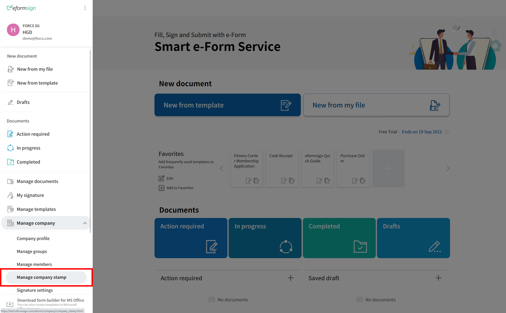Click the download icon for form builder
Image resolution: width=506 pixels, height=313 pixels.
point(10,304)
